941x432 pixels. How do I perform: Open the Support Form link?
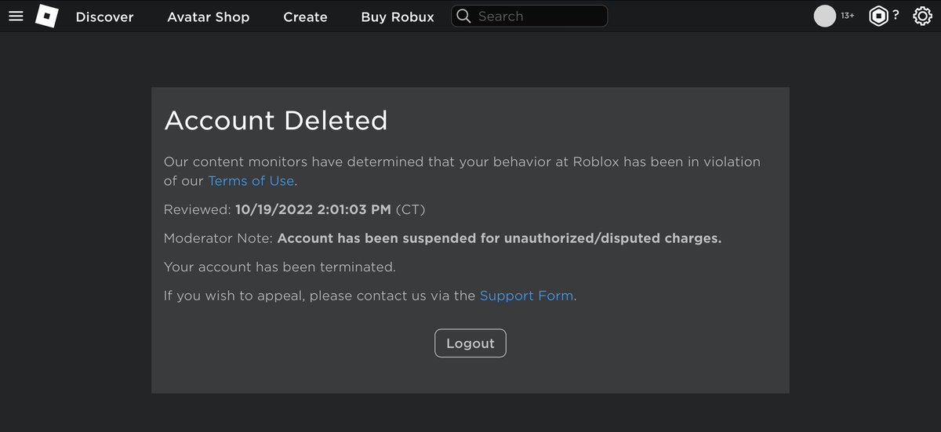pyautogui.click(x=526, y=296)
